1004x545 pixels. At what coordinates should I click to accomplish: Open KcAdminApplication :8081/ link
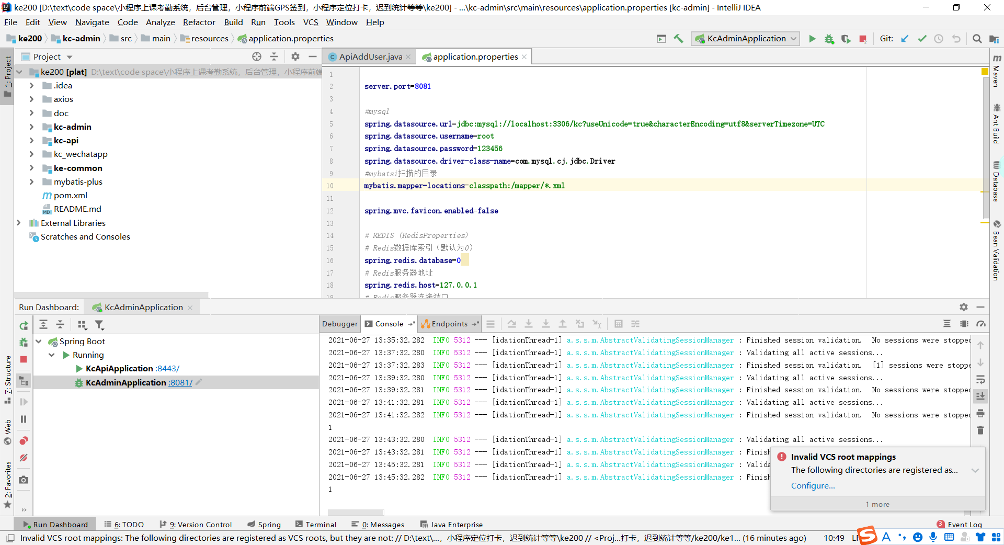[180, 382]
